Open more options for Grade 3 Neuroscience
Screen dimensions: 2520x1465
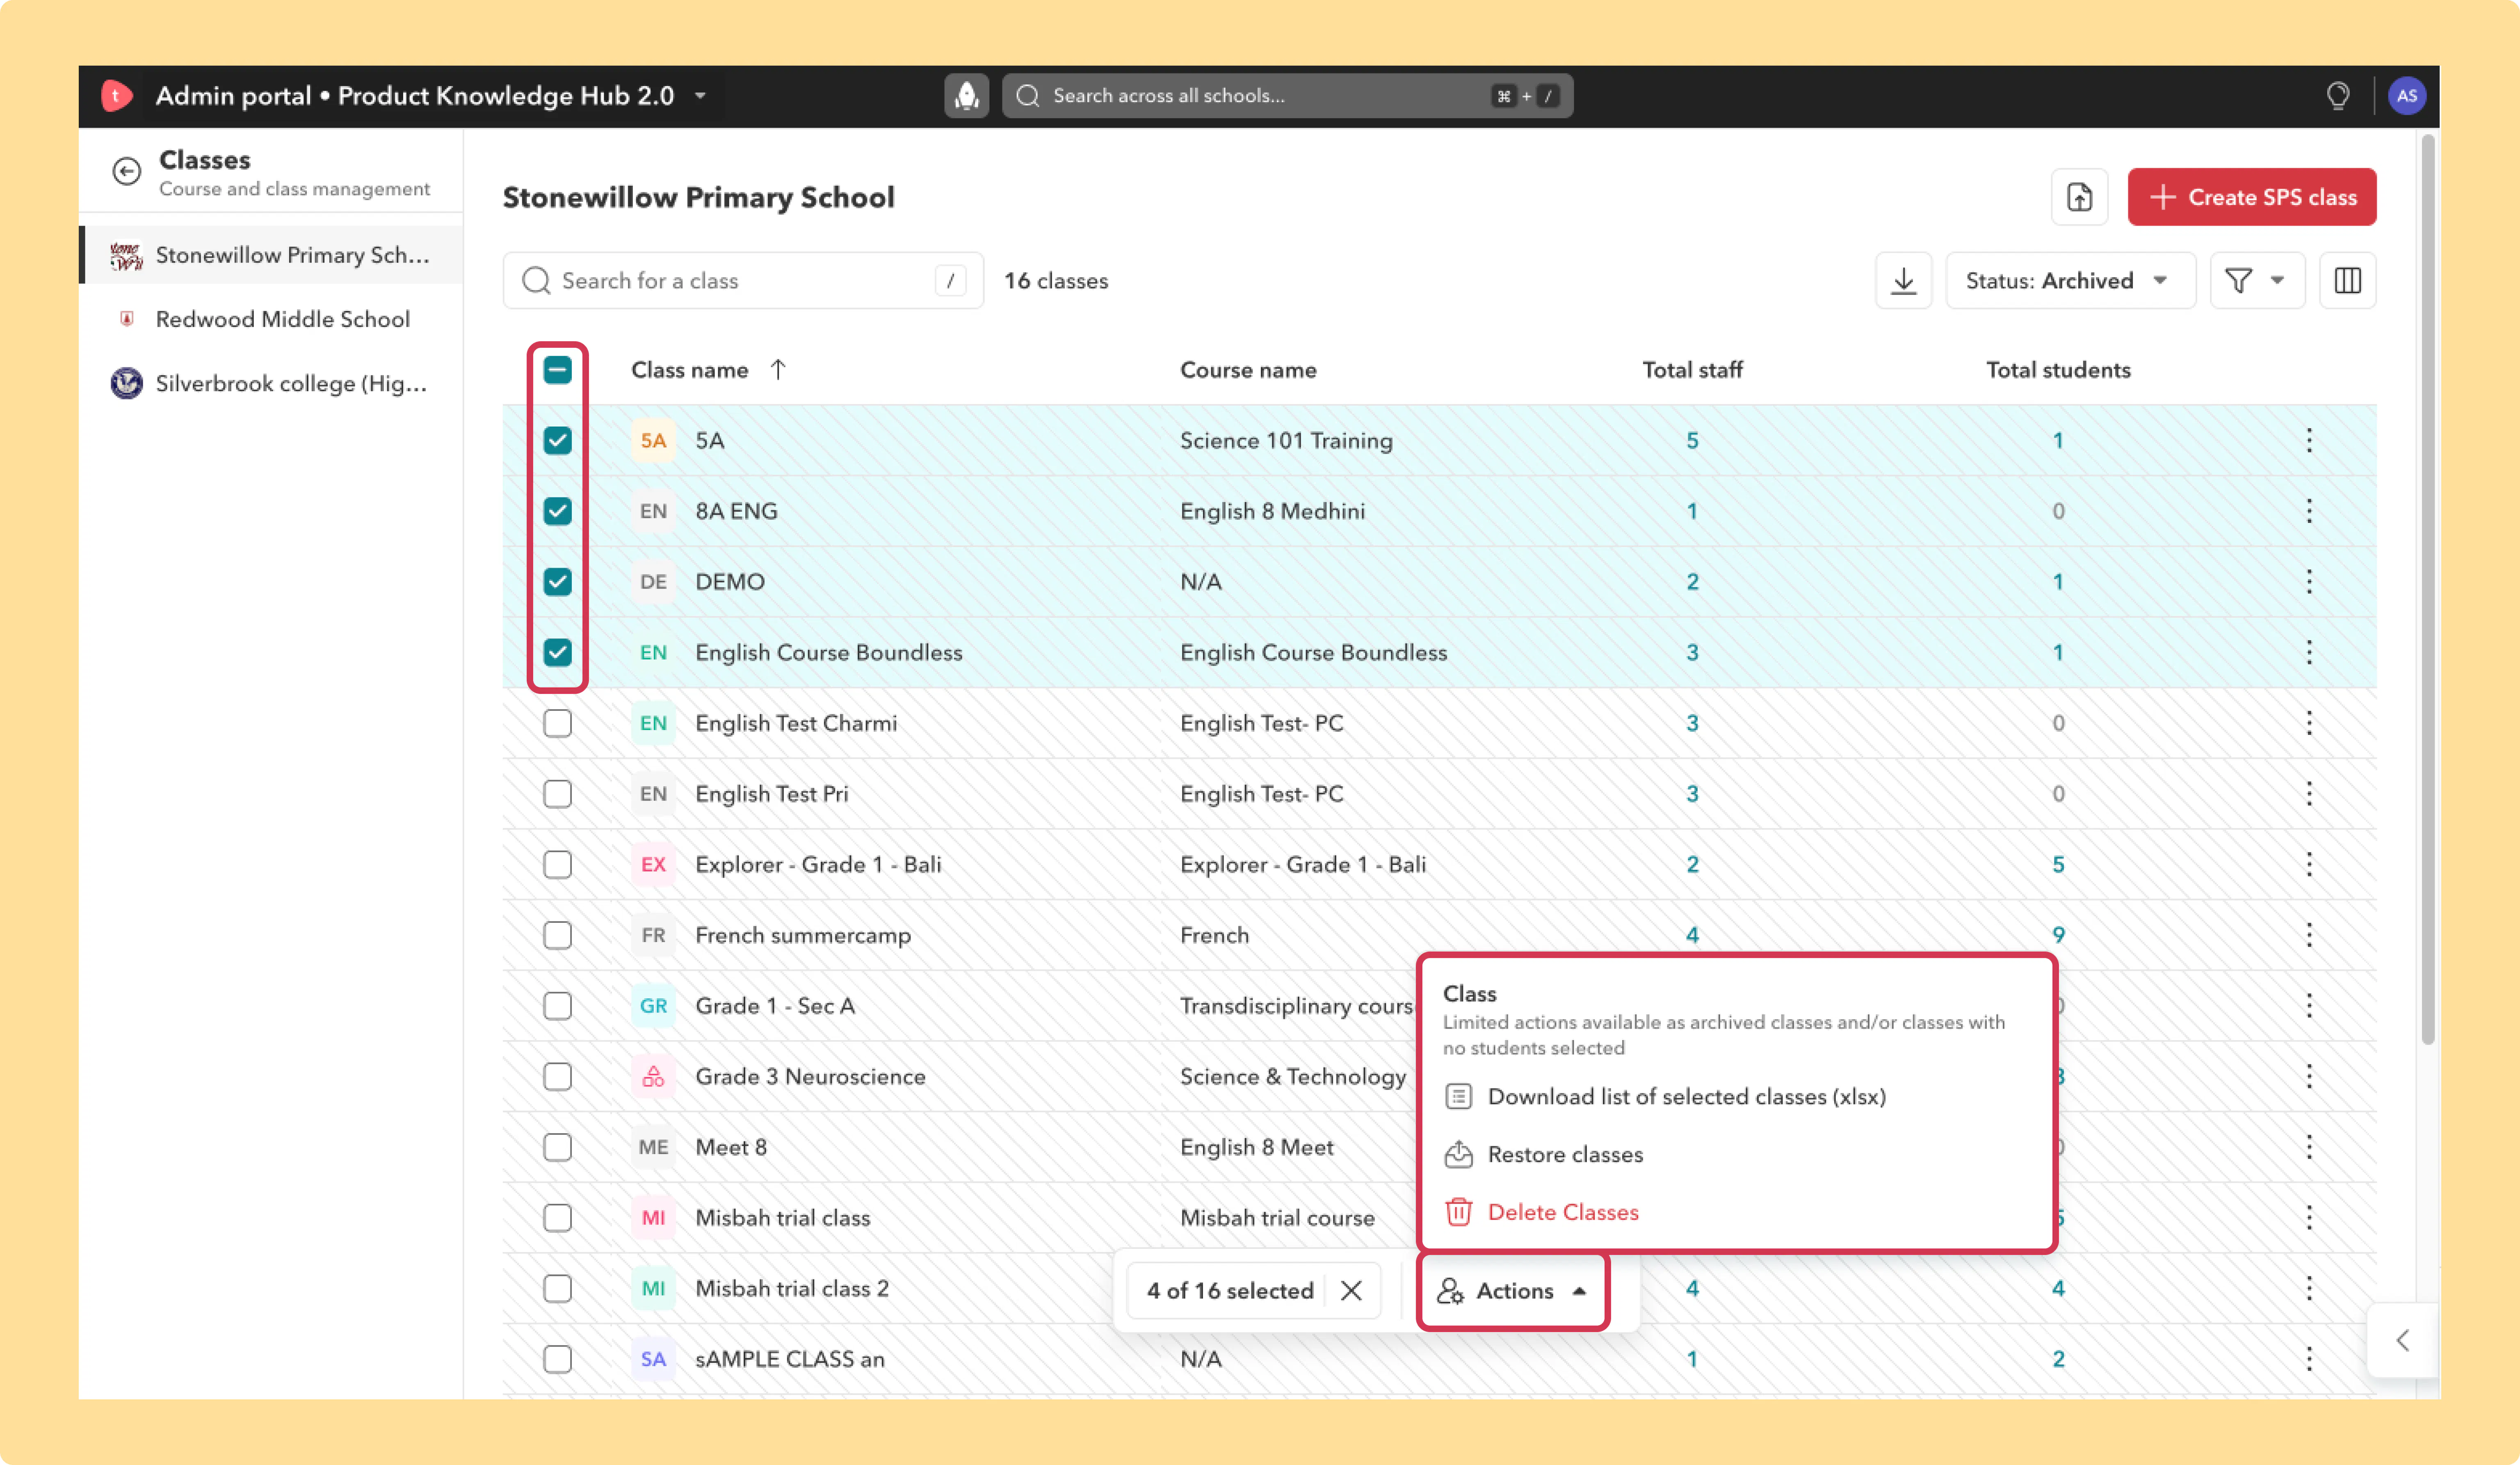point(2309,1077)
